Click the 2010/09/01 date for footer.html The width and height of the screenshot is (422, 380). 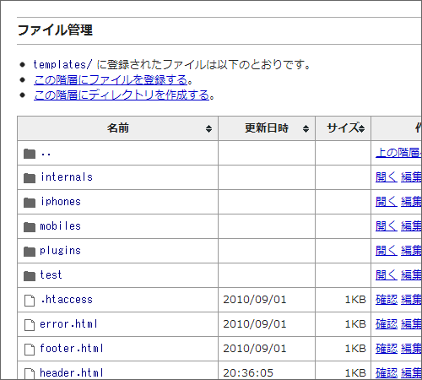[255, 349]
